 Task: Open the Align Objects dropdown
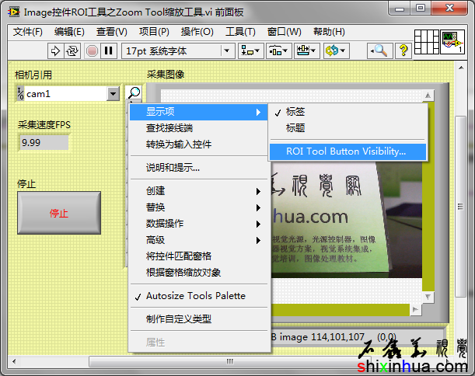click(251, 50)
